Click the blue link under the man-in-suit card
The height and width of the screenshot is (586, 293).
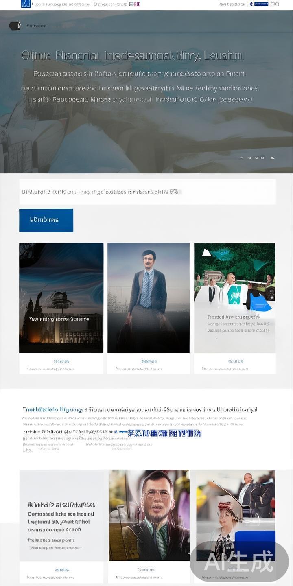coord(149,361)
